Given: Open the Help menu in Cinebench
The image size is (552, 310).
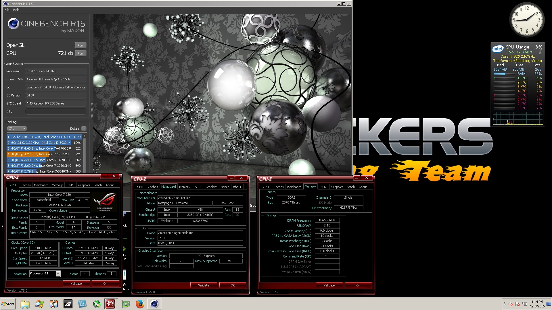Looking at the screenshot, I should (16, 10).
